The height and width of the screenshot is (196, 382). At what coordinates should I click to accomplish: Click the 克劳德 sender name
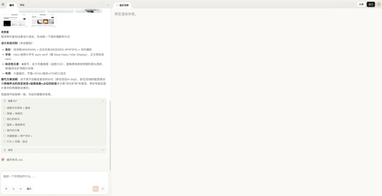tap(5, 32)
